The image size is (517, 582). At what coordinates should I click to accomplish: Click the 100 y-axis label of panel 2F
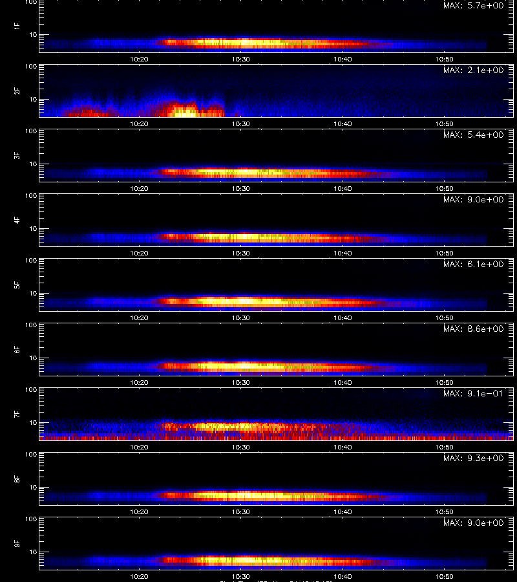[x=31, y=67]
